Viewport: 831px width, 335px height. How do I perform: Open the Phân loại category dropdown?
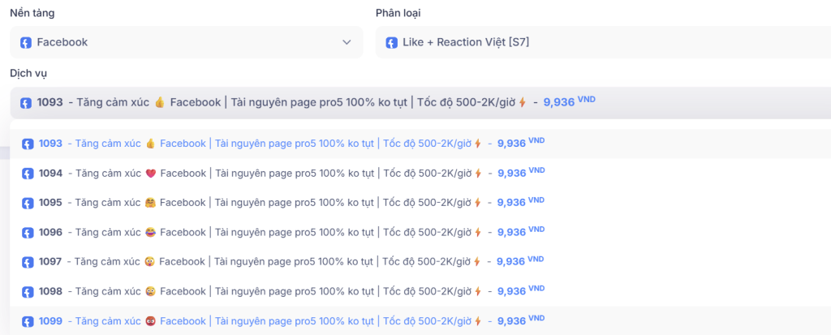(x=602, y=42)
